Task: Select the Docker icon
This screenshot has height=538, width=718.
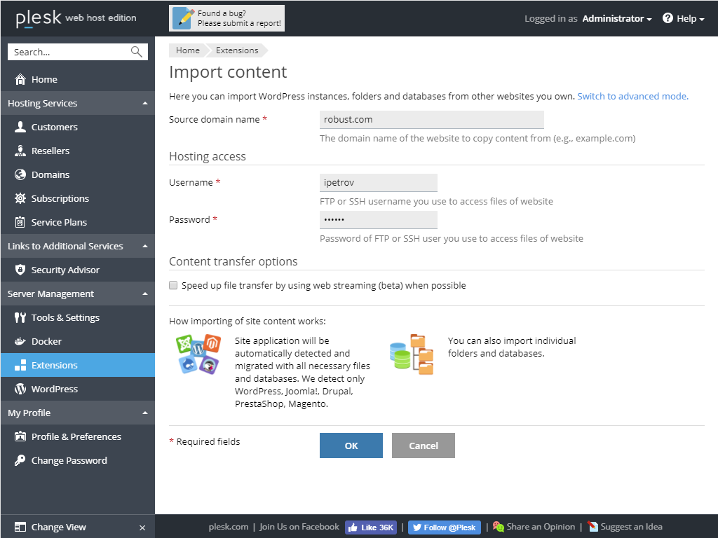Action: click(x=21, y=341)
